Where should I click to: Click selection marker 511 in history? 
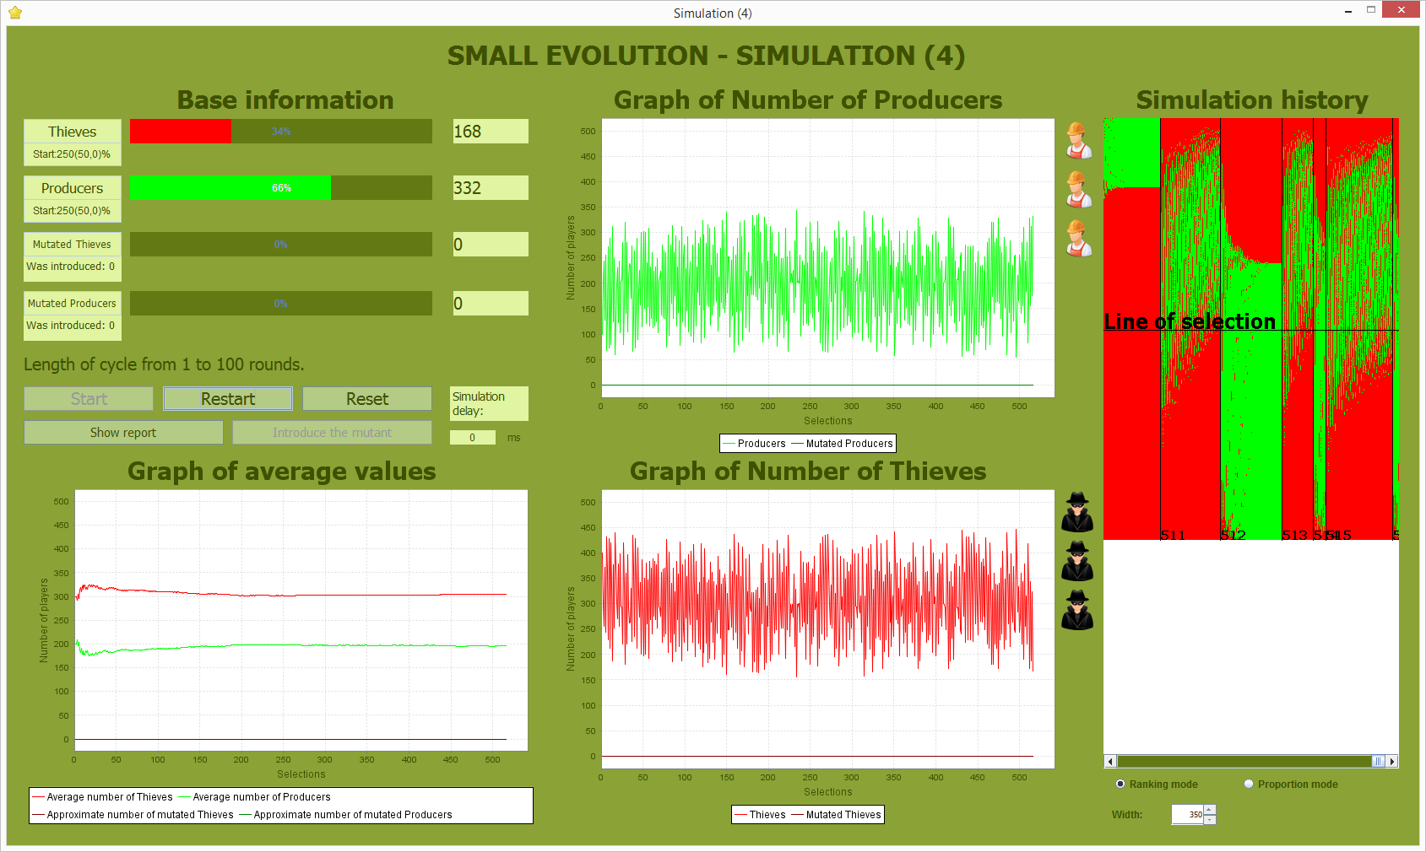pos(1173,535)
